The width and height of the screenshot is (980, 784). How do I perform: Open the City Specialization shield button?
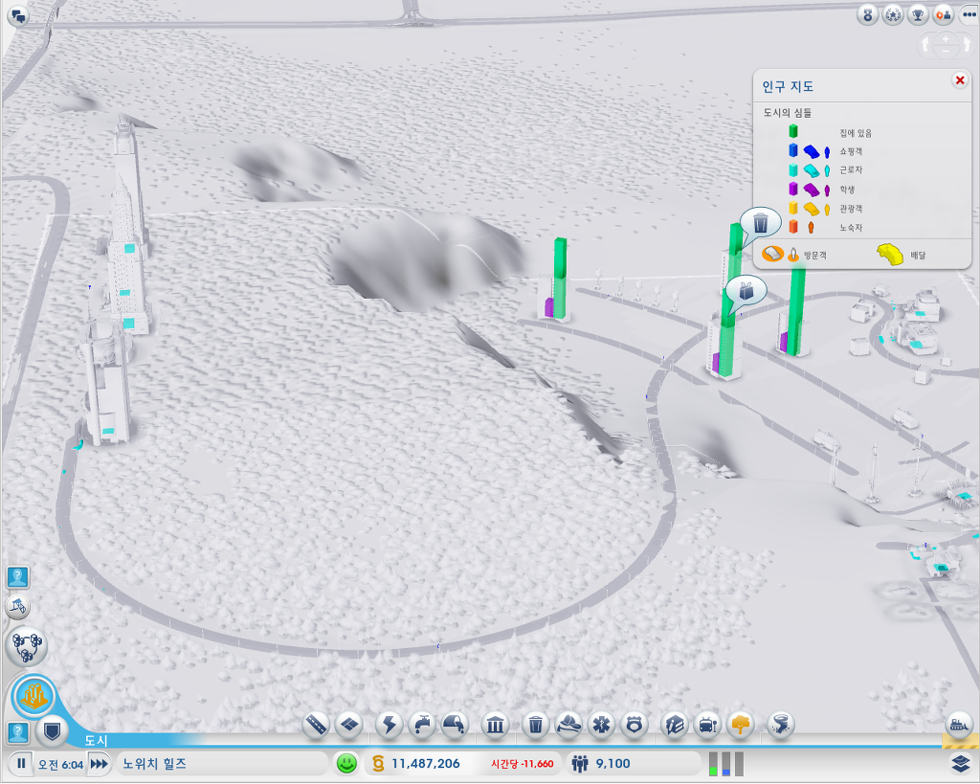click(x=52, y=730)
